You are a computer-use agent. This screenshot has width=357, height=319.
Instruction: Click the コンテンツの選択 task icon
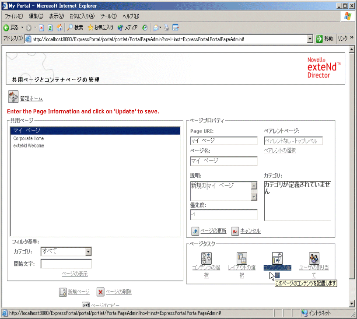pyautogui.click(x=206, y=258)
